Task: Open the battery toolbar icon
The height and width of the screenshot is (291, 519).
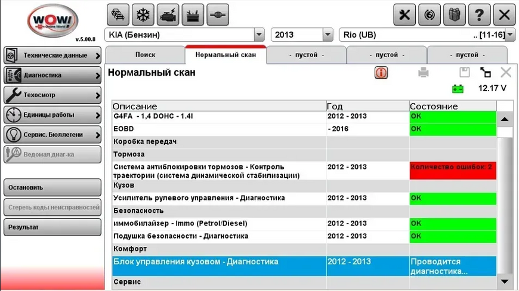Action: click(x=193, y=15)
